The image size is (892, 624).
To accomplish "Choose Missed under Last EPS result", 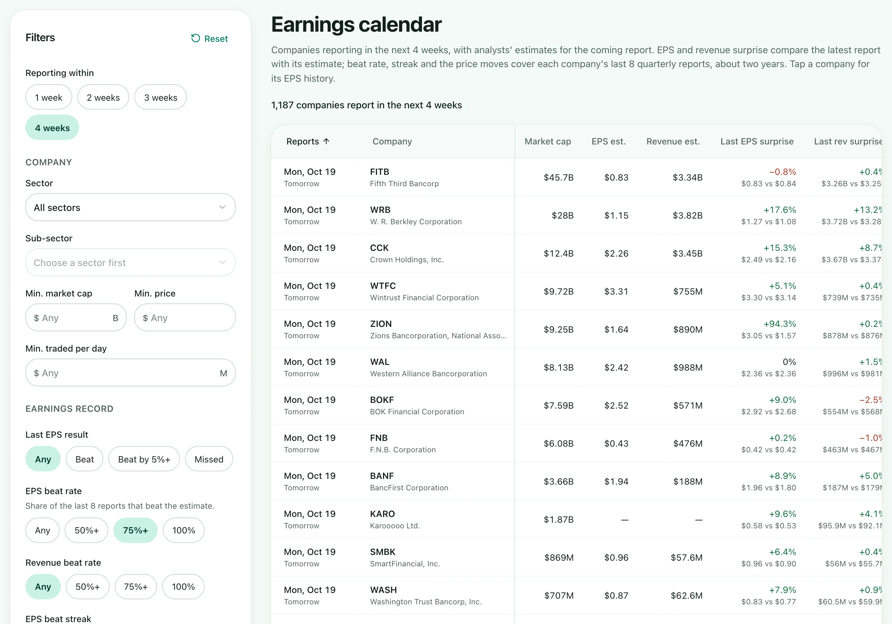I will (x=209, y=459).
